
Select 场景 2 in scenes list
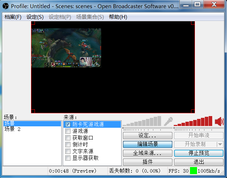tap(12, 130)
